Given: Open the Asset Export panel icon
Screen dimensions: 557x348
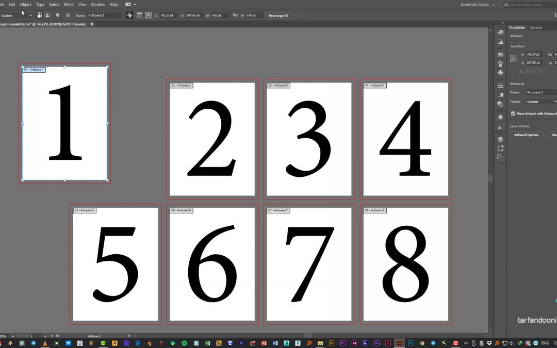Looking at the screenshot, I should (x=500, y=148).
